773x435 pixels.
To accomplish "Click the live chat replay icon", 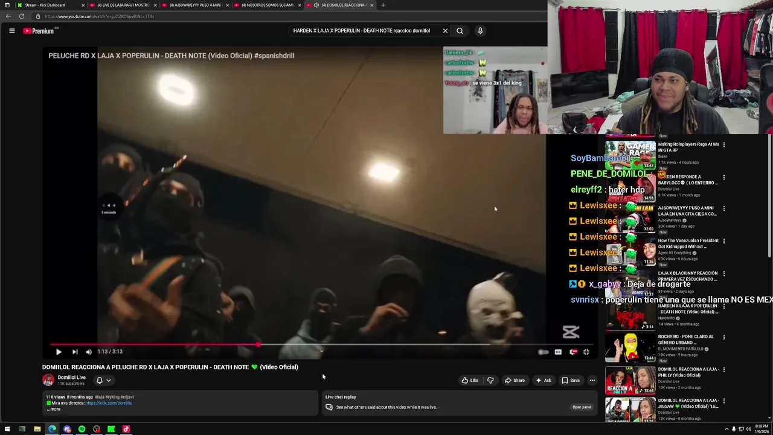I will 329,407.
